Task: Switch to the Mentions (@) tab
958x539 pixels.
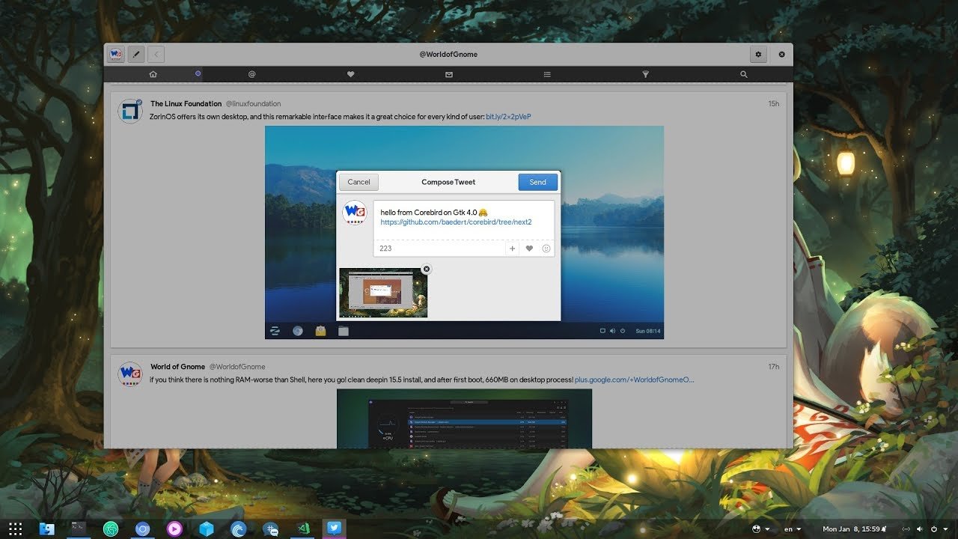Action: click(x=251, y=74)
